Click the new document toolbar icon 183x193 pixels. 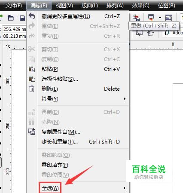tap(1, 18)
